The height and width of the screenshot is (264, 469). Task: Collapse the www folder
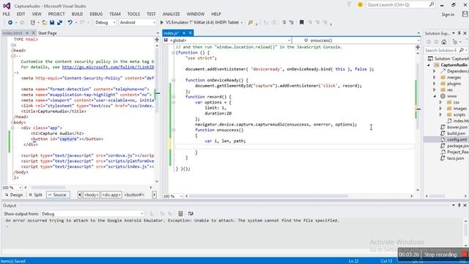(x=435, y=96)
